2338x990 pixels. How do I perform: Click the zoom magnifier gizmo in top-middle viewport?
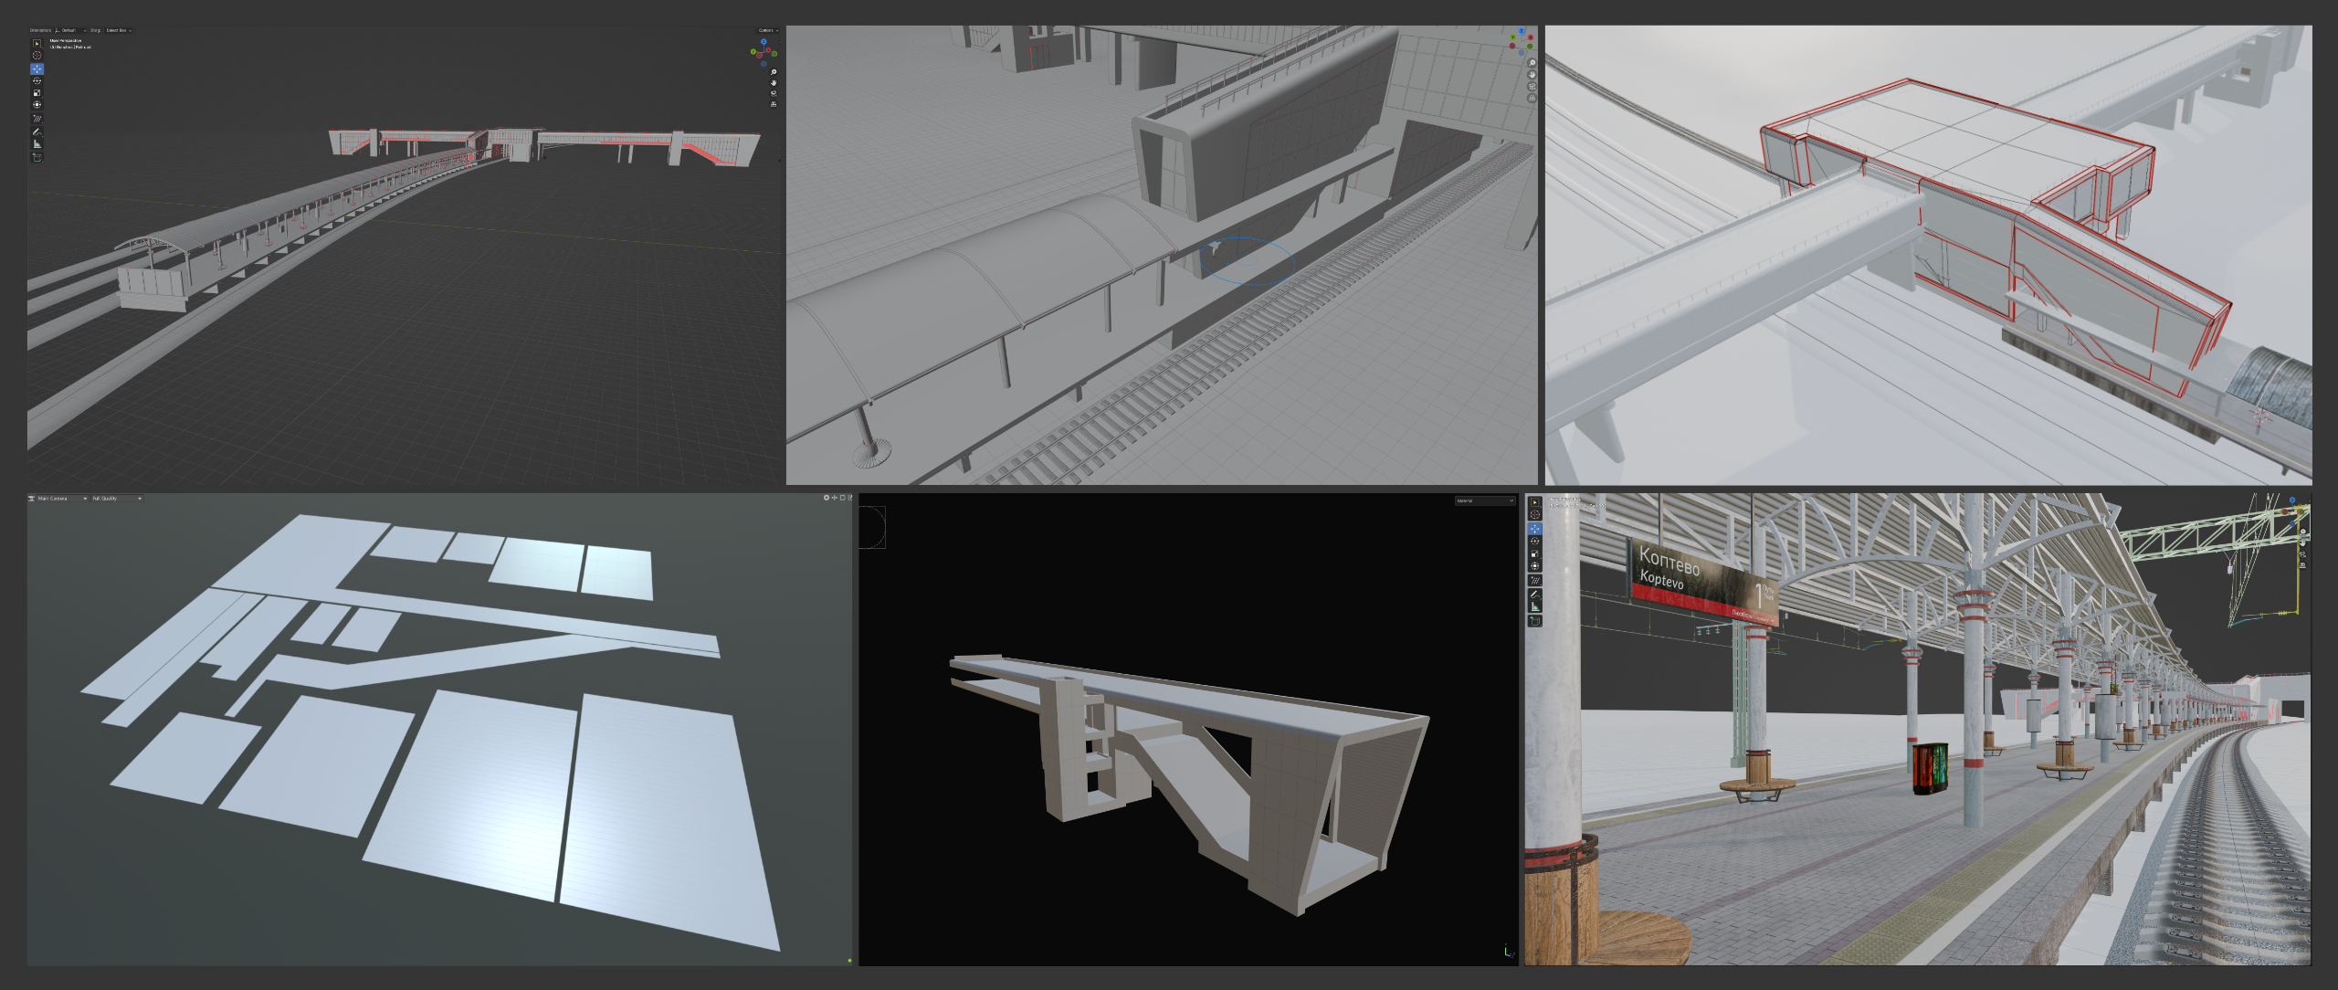(x=1532, y=63)
